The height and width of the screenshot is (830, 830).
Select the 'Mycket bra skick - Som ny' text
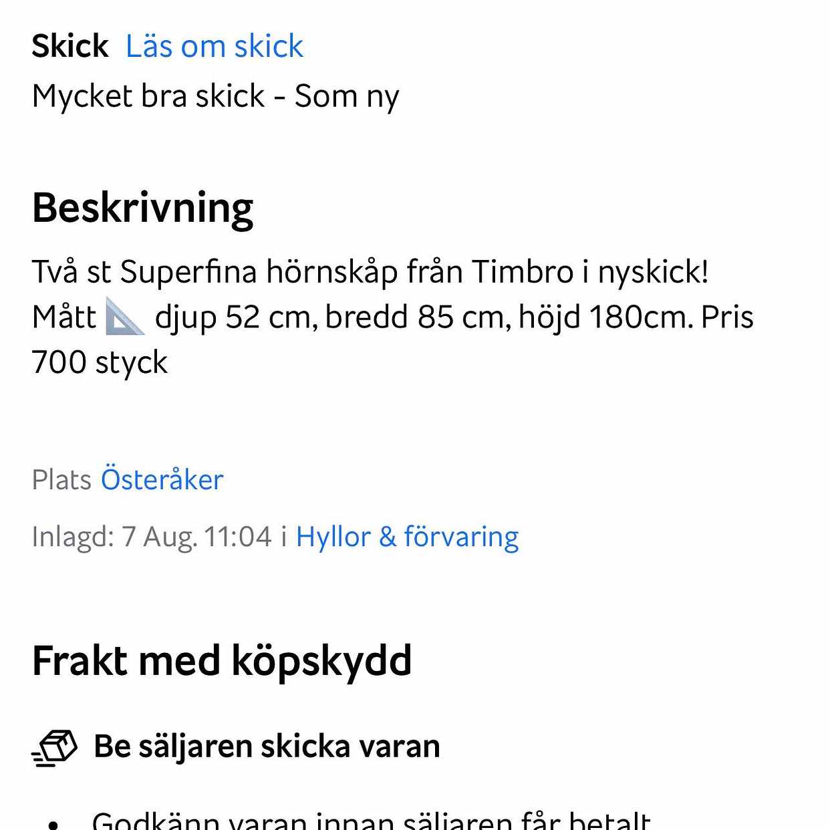pos(215,96)
